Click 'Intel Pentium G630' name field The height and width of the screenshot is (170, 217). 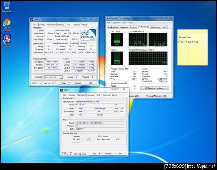[62, 30]
